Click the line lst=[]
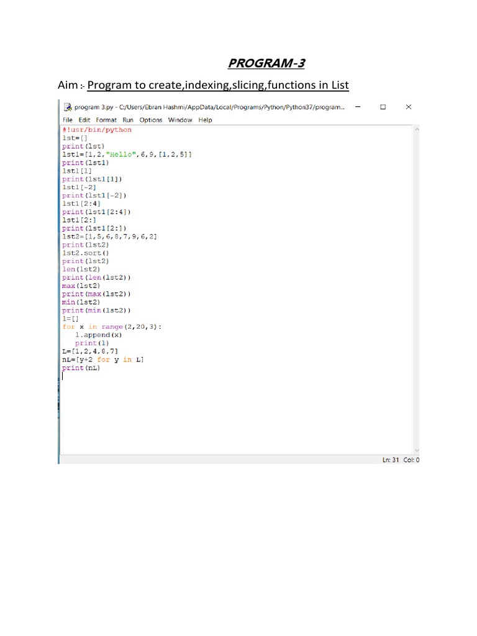 pyautogui.click(x=75, y=138)
